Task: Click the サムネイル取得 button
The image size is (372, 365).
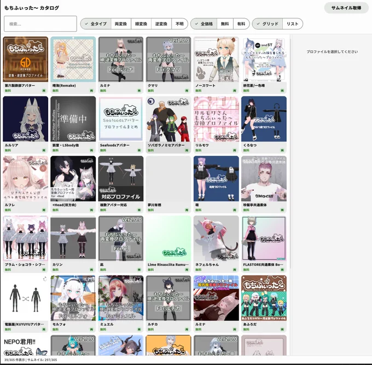Action: coord(346,8)
